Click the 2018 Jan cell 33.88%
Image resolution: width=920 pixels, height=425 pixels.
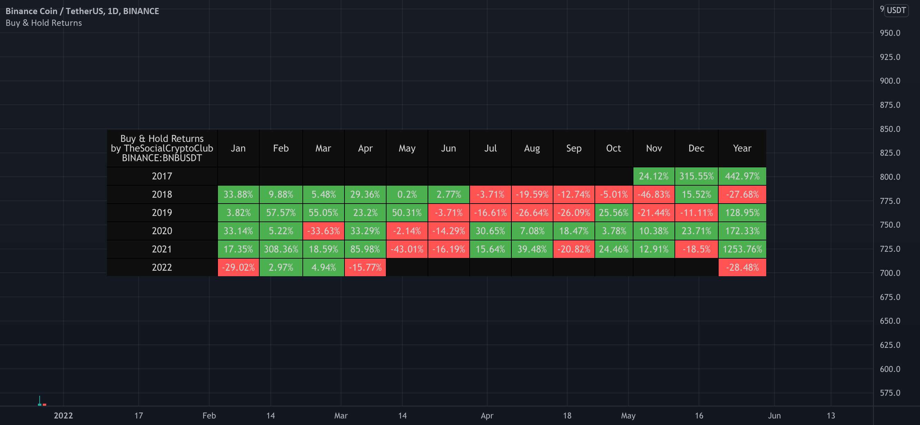click(238, 195)
